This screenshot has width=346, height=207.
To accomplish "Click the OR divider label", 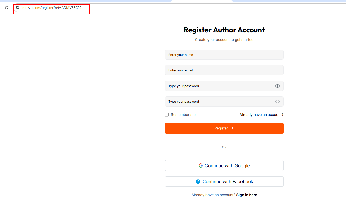I will [224, 147].
